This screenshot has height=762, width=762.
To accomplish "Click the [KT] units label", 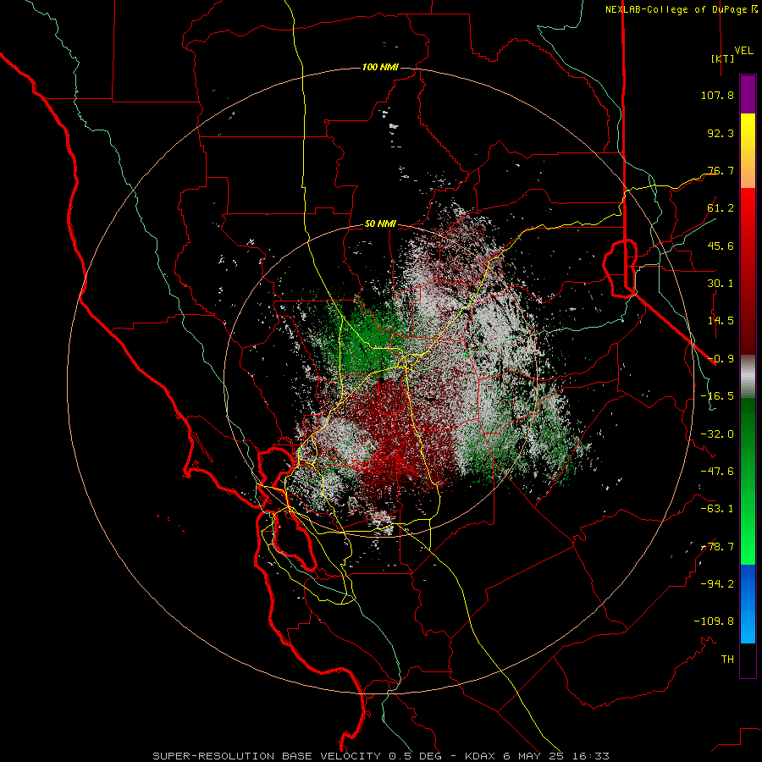I will pos(722,58).
